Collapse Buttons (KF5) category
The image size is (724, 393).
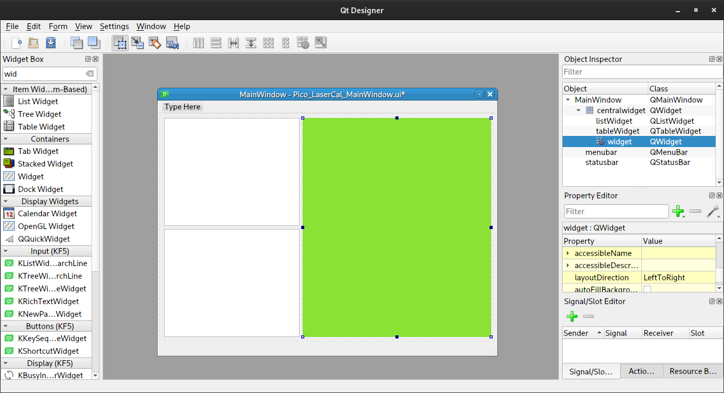[x=6, y=326]
